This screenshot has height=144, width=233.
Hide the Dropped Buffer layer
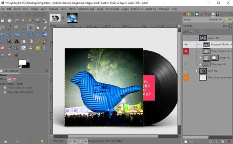click(186, 45)
